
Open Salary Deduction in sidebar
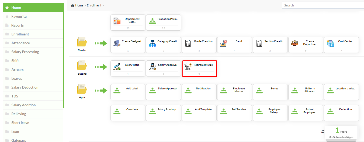(x=33, y=87)
